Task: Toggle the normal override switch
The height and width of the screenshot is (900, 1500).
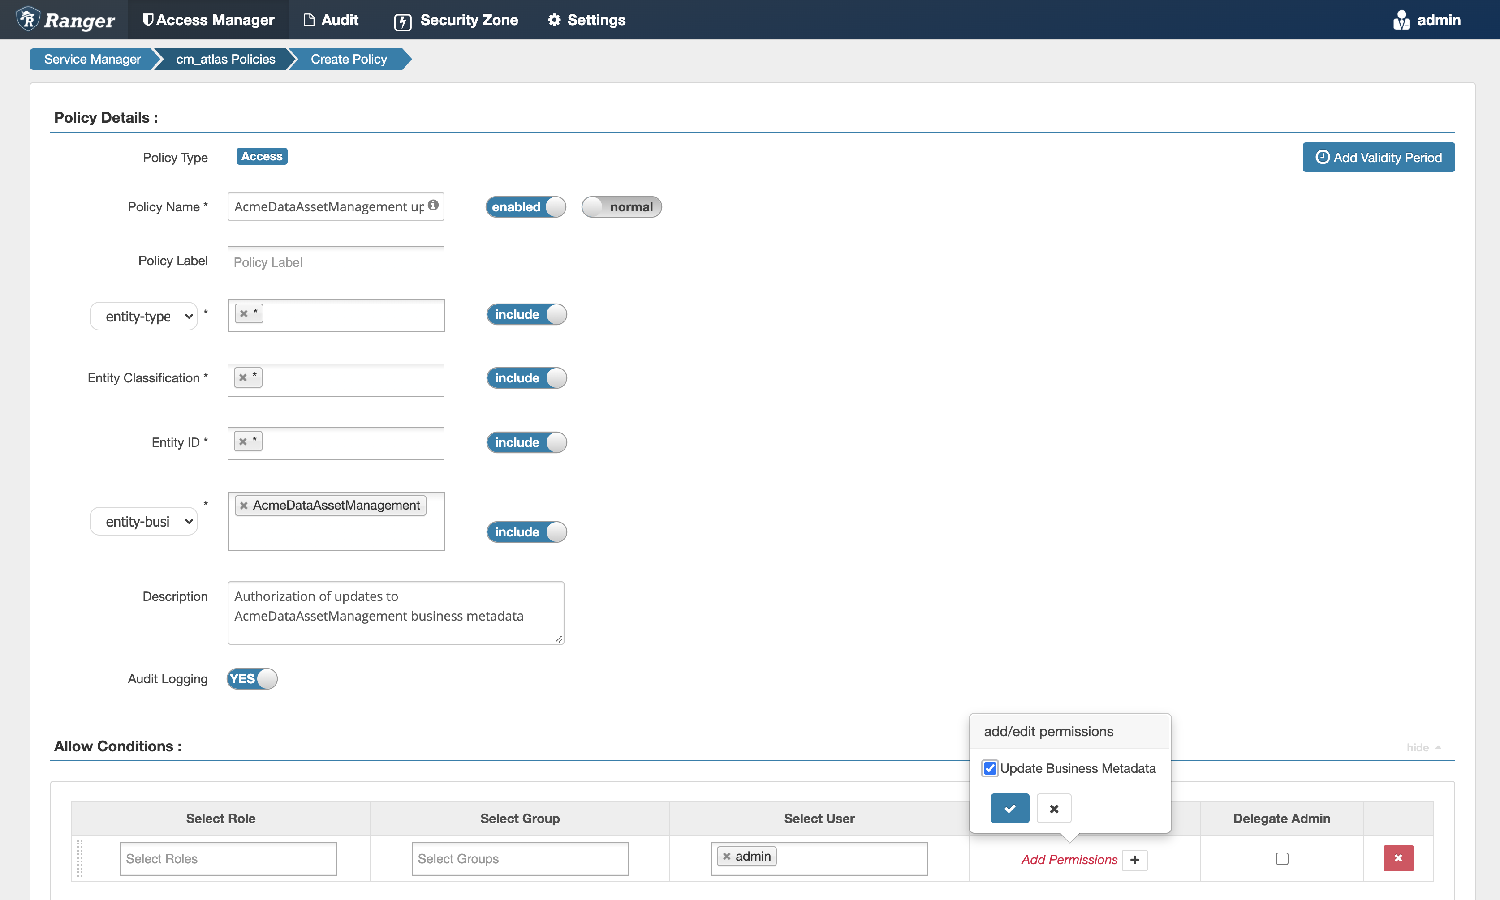Action: pyautogui.click(x=621, y=207)
